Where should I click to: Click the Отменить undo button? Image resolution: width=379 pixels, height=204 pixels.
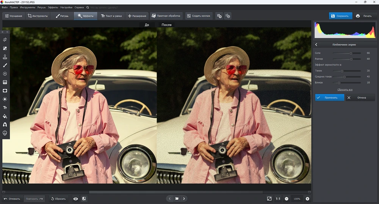tap(12, 199)
